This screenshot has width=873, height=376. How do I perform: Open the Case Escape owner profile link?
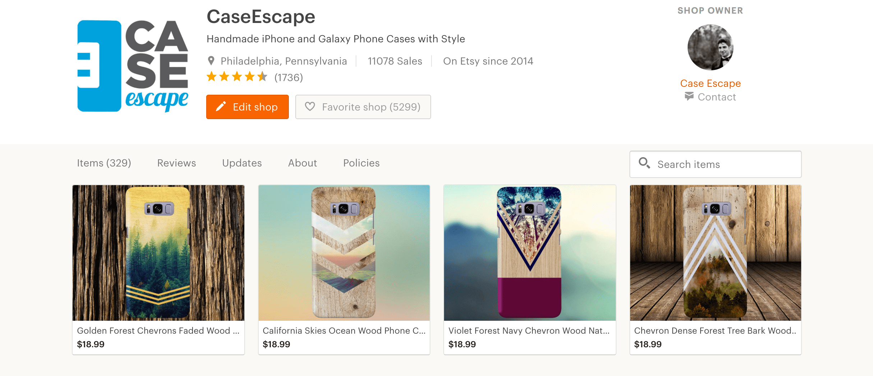pyautogui.click(x=710, y=83)
